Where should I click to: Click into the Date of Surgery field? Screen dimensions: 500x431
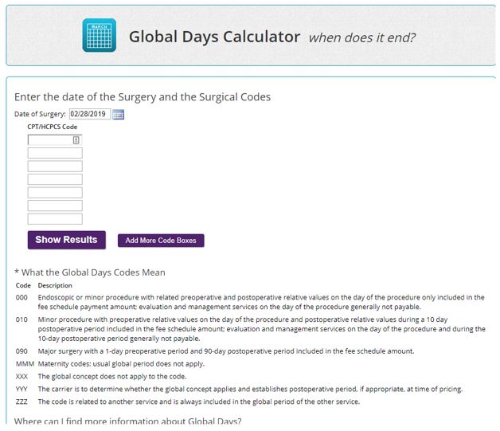point(89,114)
